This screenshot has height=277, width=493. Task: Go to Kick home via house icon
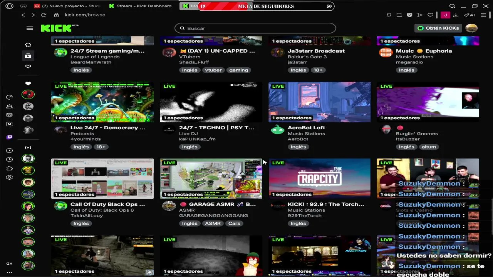click(28, 45)
